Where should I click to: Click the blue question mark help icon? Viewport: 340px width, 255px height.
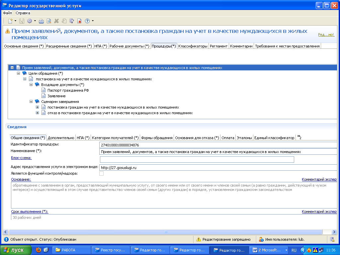(87, 21)
